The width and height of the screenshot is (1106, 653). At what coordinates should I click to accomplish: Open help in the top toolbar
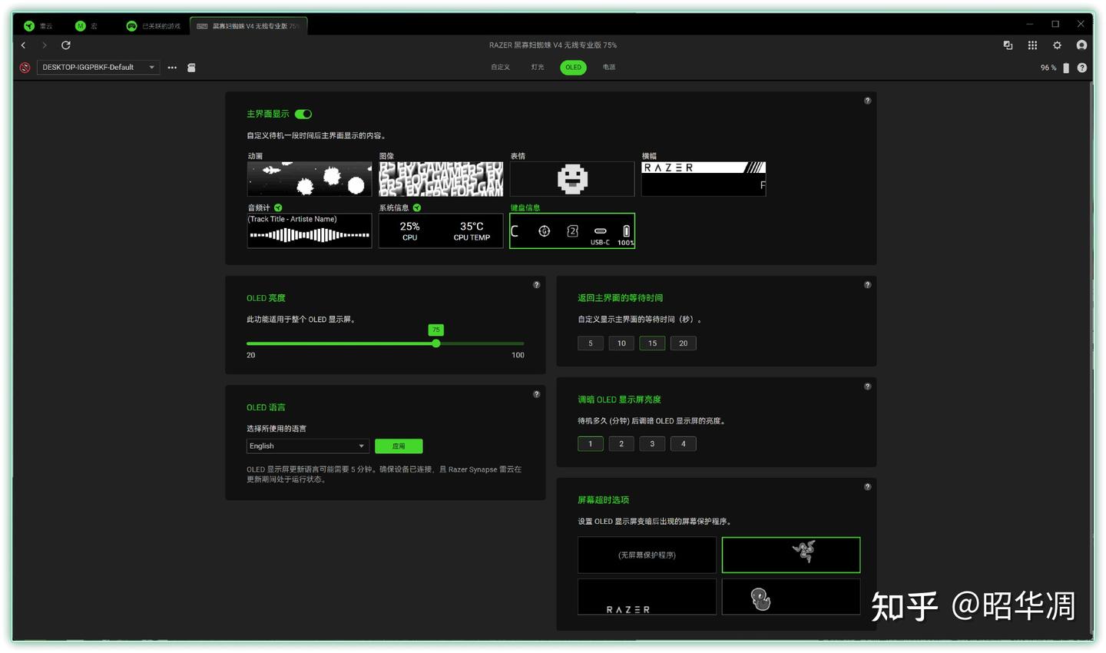(1082, 68)
